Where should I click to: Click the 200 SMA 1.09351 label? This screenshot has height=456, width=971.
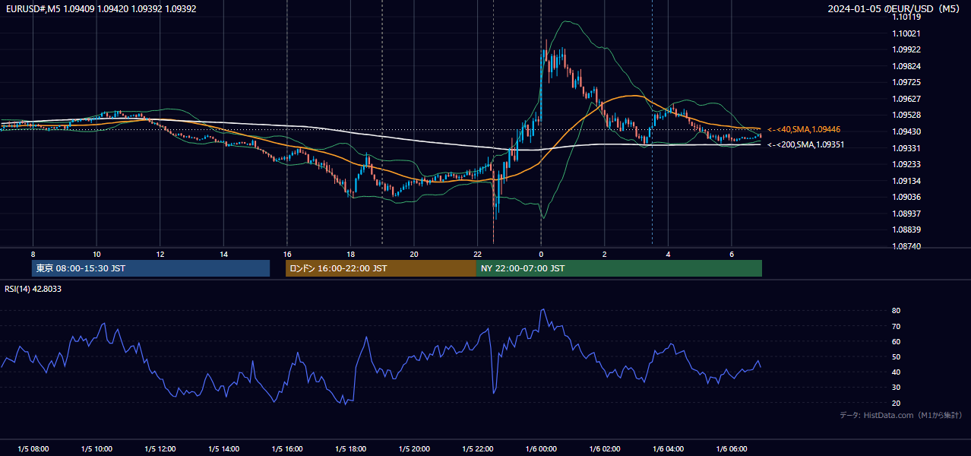(805, 144)
